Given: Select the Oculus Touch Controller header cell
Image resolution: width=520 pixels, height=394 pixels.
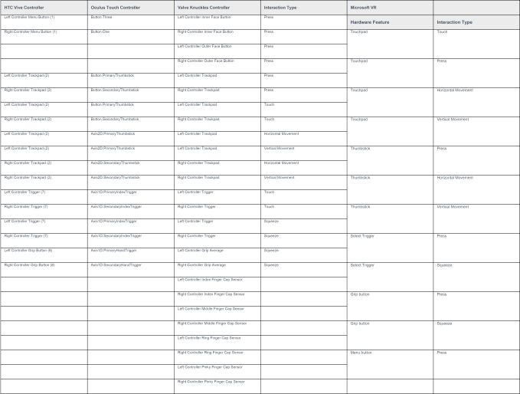Looking at the screenshot, I should click(129, 8).
